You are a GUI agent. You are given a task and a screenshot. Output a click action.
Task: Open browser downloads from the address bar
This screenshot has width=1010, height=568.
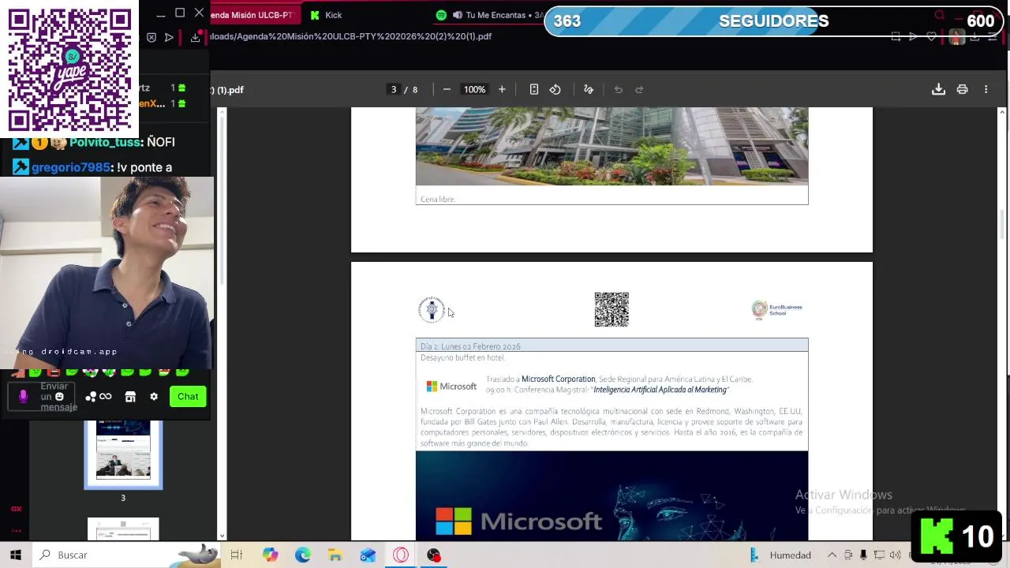[x=195, y=36]
